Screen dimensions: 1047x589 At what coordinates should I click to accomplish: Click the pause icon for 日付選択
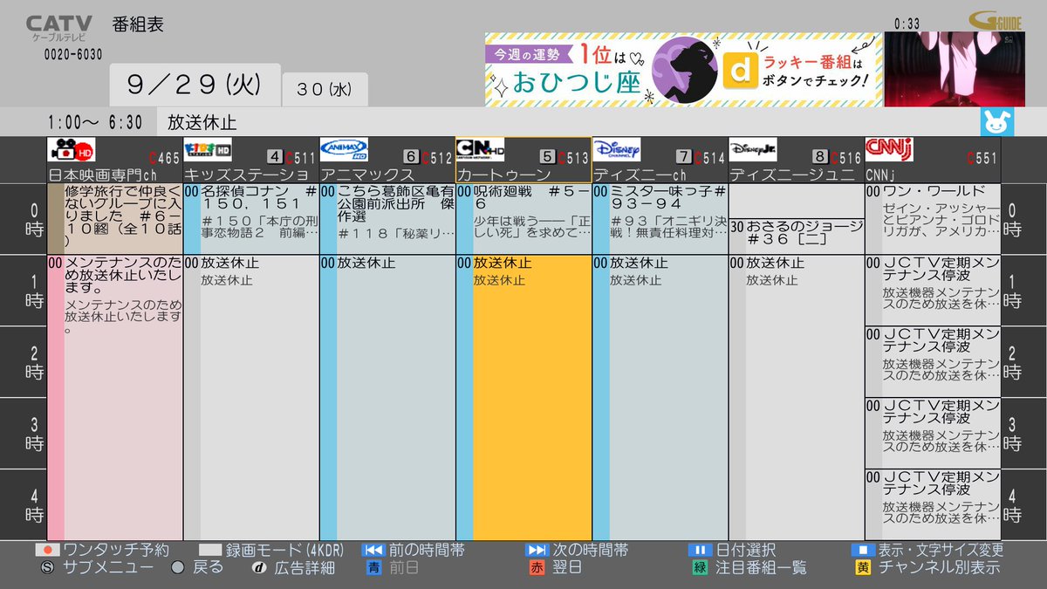pyautogui.click(x=700, y=551)
